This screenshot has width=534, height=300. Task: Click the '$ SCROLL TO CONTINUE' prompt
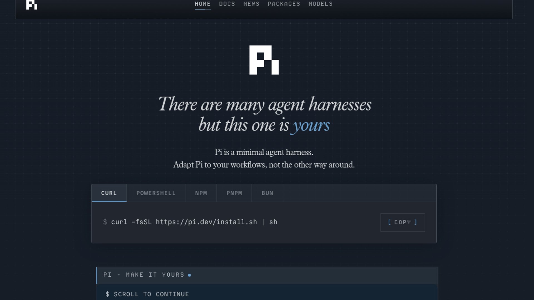[x=147, y=294]
